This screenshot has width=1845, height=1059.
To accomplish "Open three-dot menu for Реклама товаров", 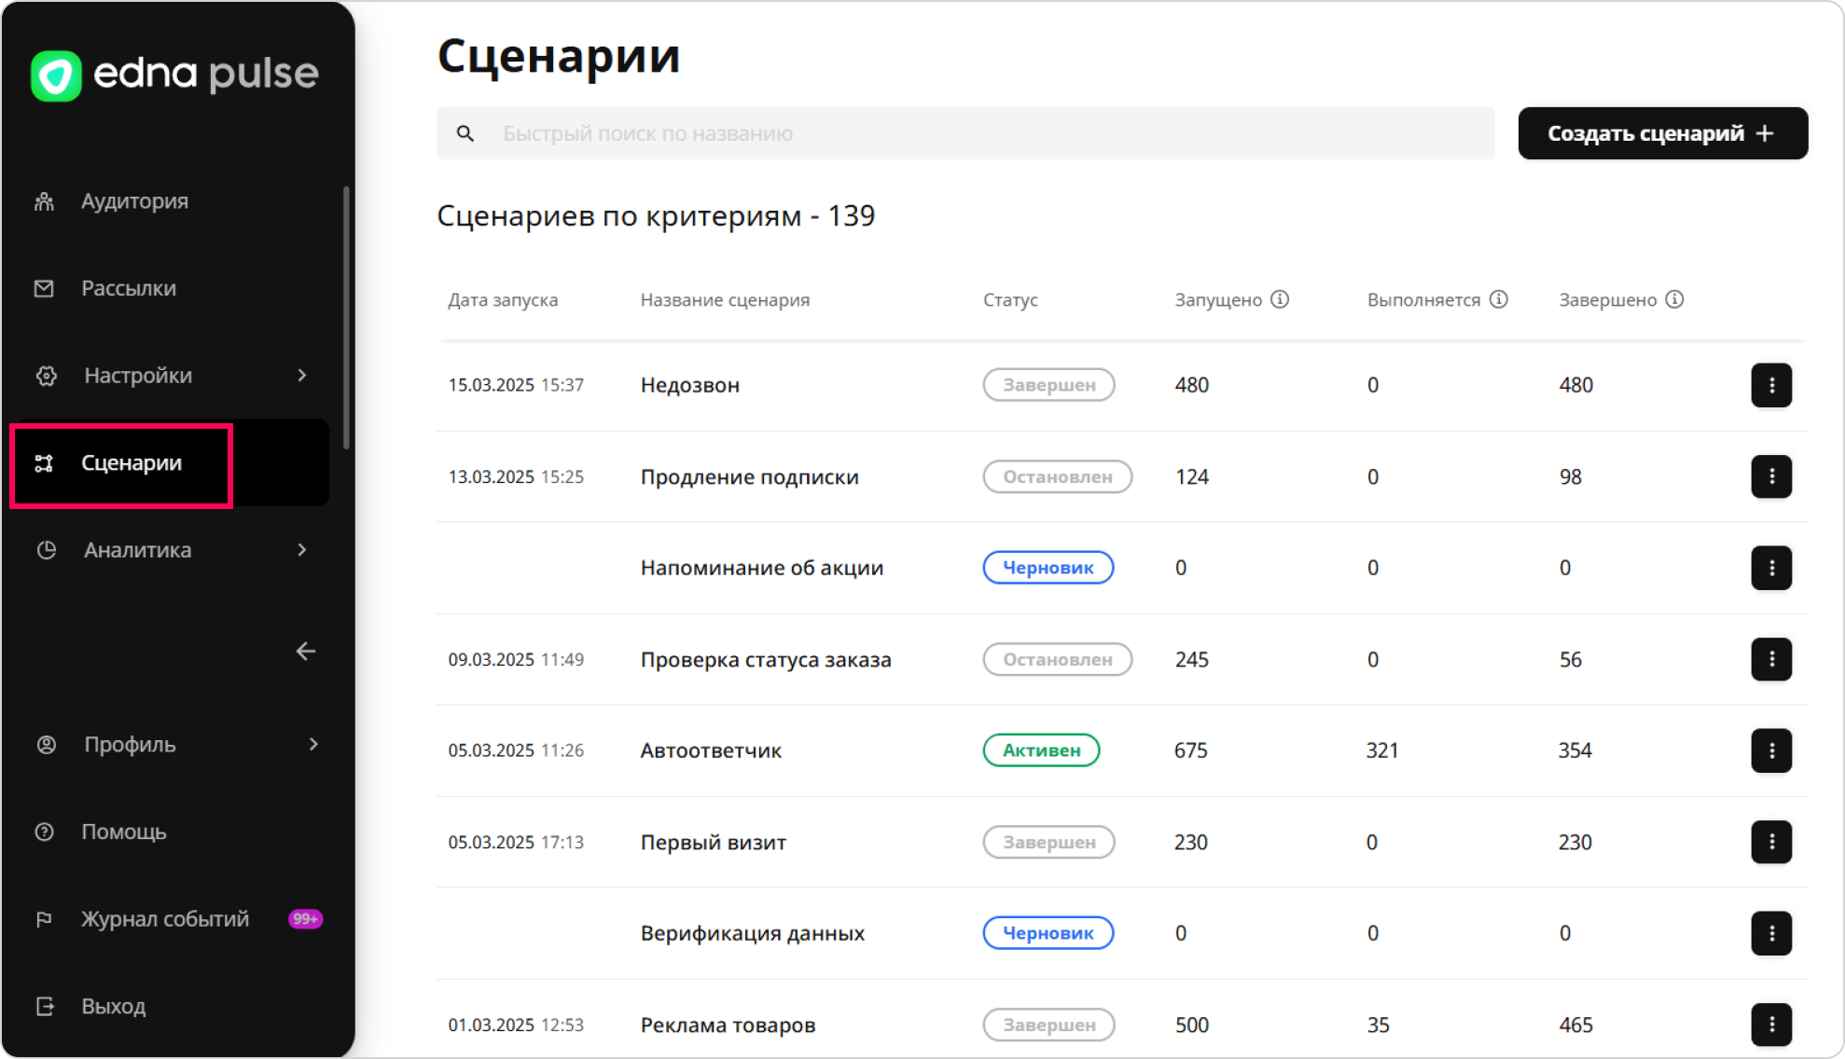I will point(1770,1025).
